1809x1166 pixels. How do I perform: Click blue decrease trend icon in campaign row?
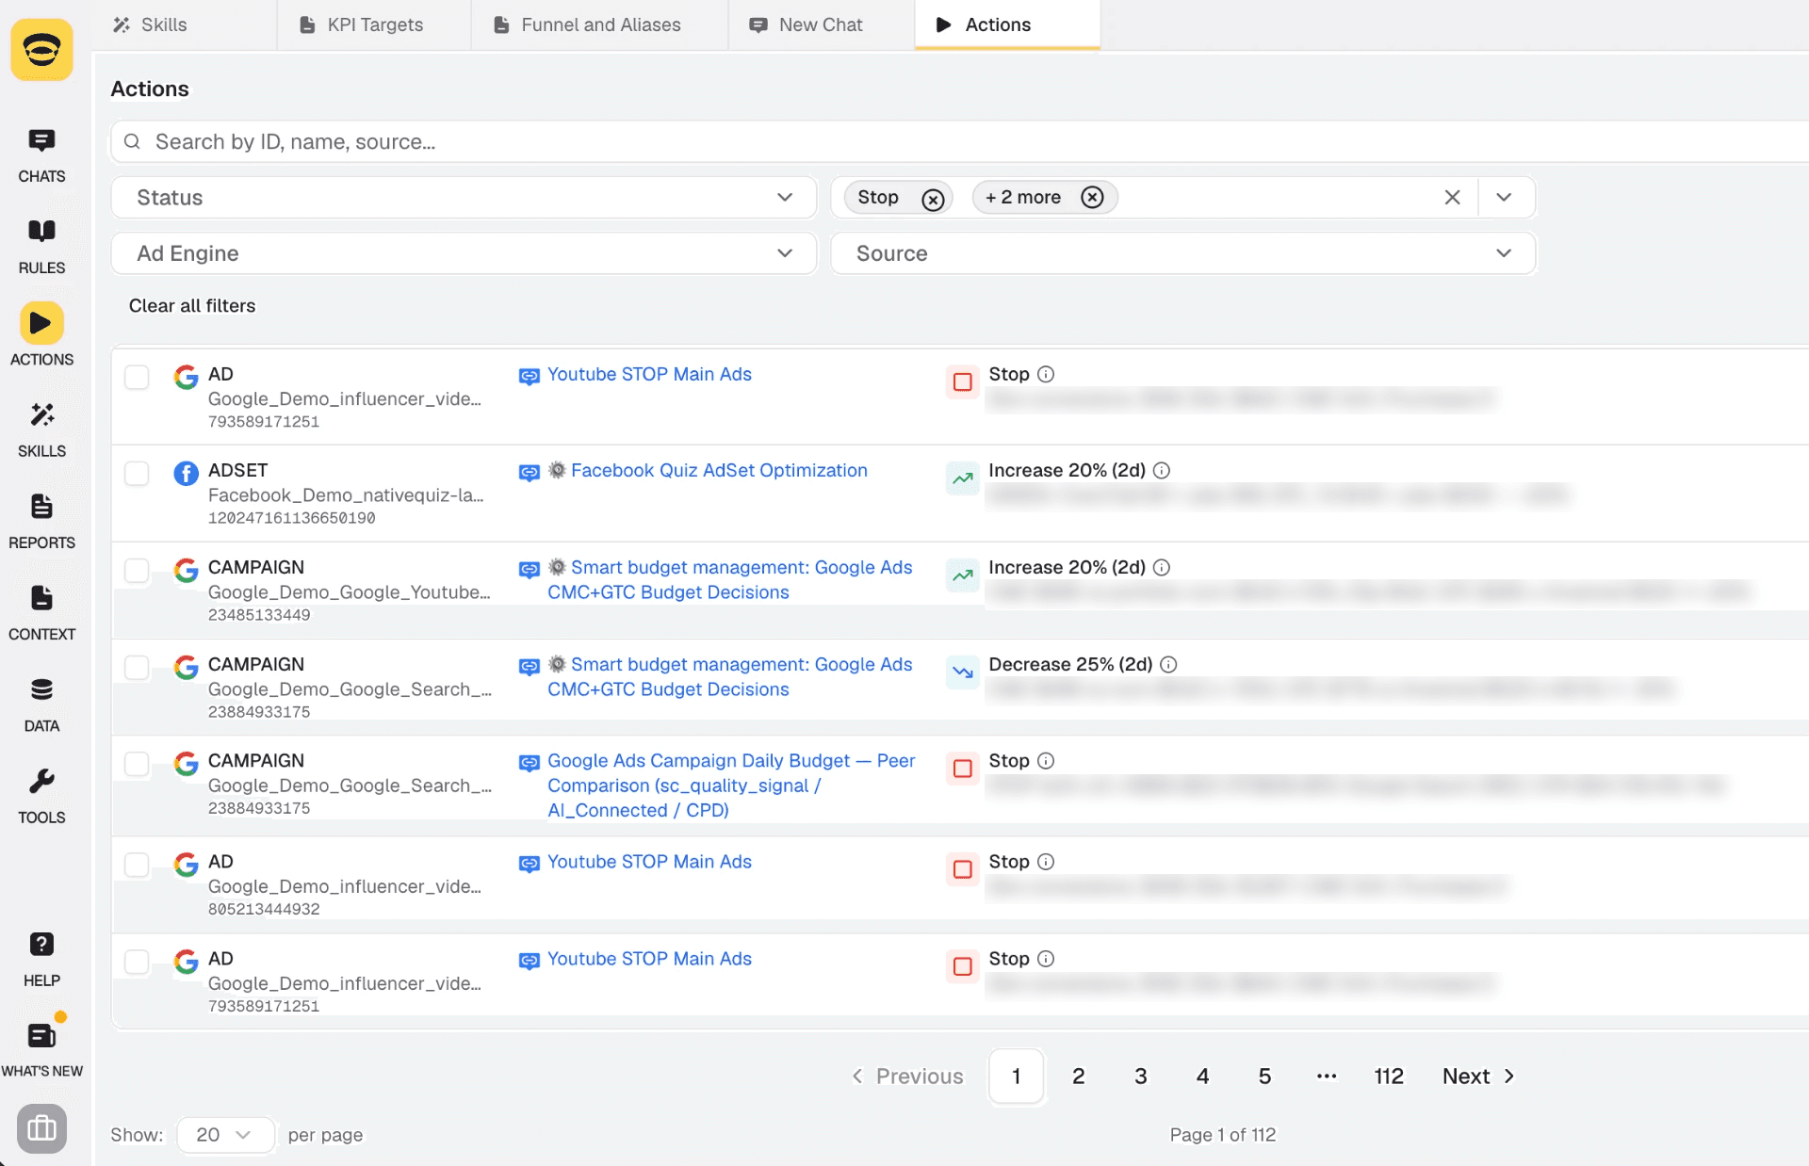pos(963,672)
